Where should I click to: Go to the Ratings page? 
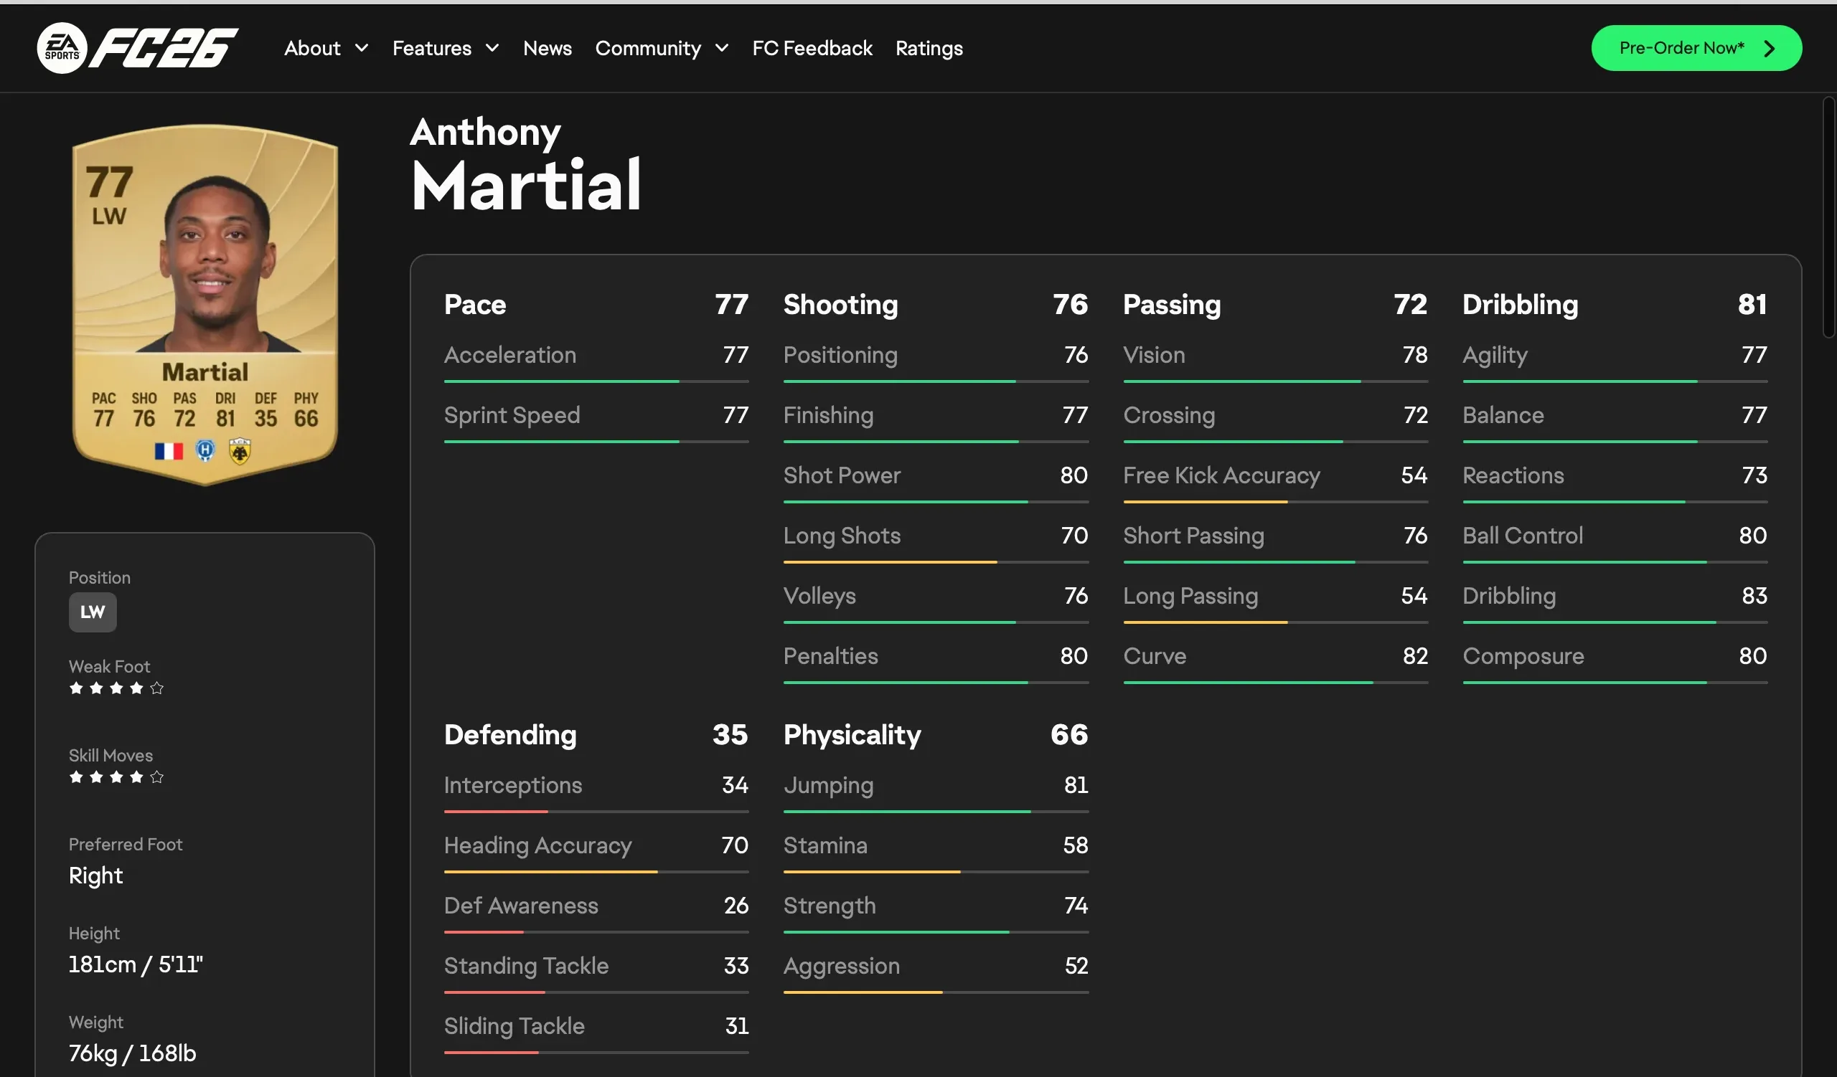pyautogui.click(x=929, y=48)
